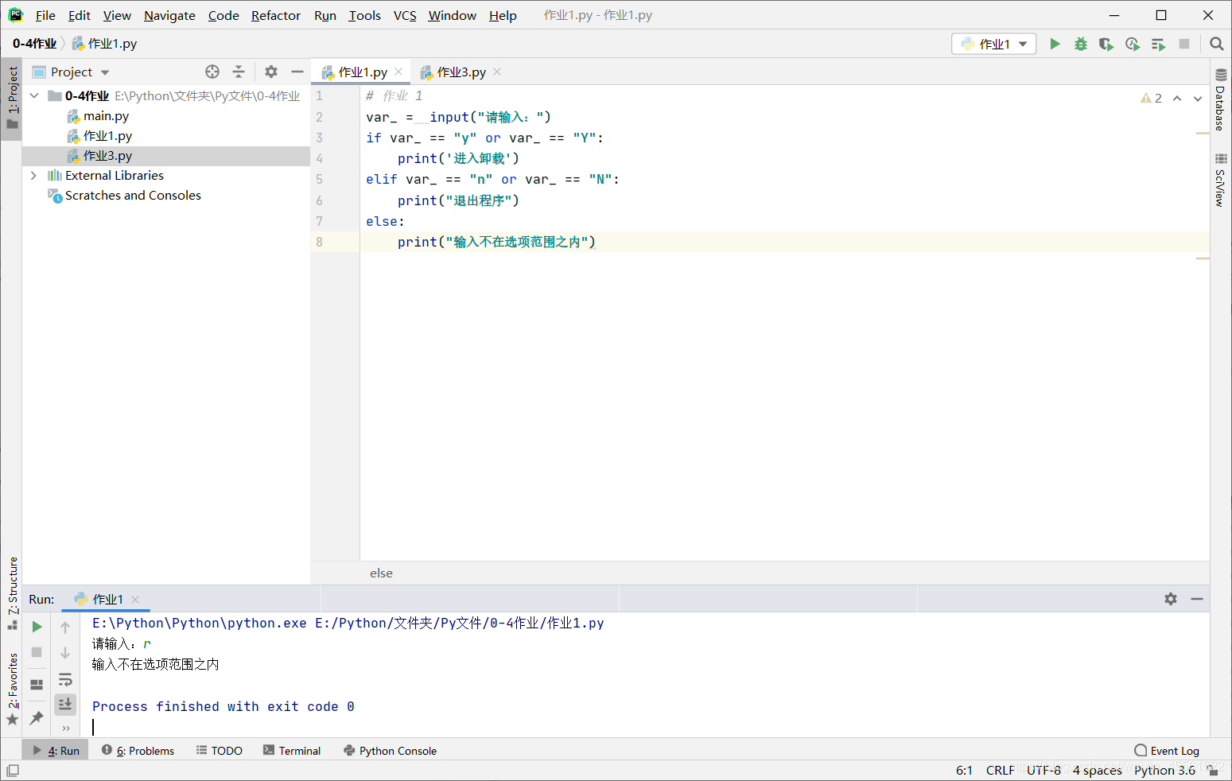
Task: Open Run panel settings gear
Action: 1171,599
